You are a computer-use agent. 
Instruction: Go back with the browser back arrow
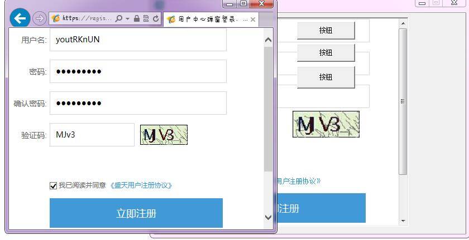click(20, 18)
